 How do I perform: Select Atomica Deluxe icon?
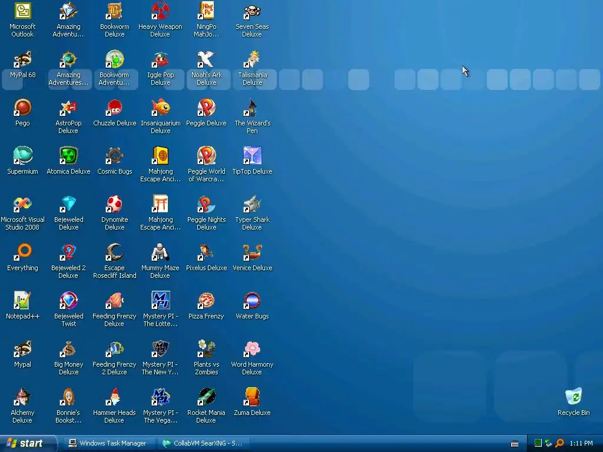(x=68, y=156)
